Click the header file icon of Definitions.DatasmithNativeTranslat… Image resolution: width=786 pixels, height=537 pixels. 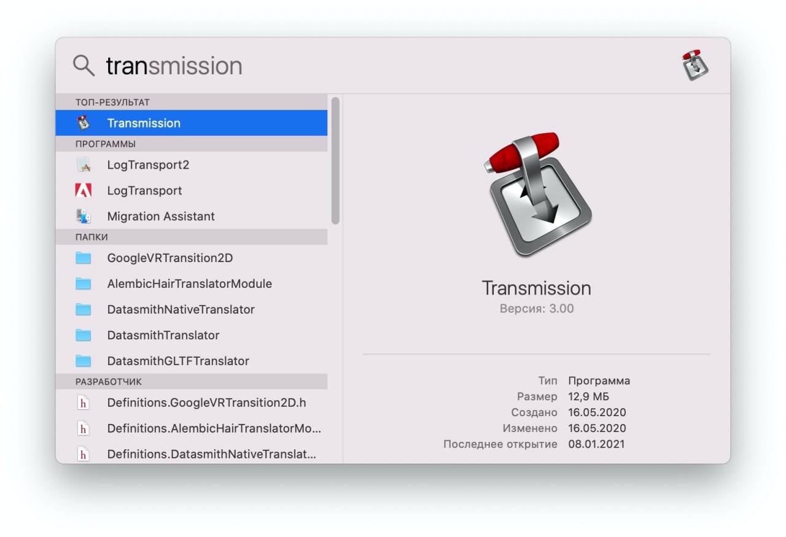coord(84,454)
